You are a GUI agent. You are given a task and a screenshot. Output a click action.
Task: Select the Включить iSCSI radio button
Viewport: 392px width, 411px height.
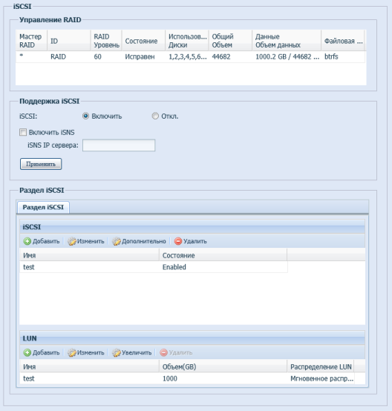tap(85, 116)
